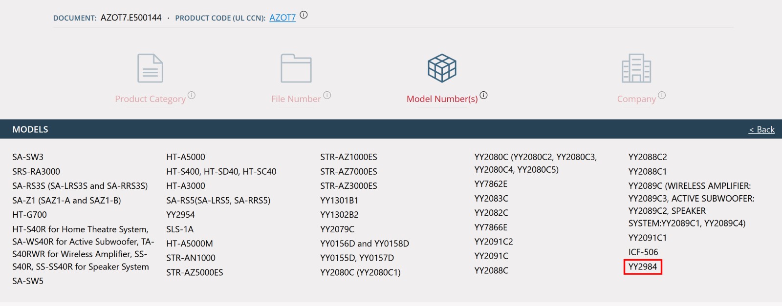Click info icon next to Model Number(s)
The image size is (782, 306).
coord(483,95)
